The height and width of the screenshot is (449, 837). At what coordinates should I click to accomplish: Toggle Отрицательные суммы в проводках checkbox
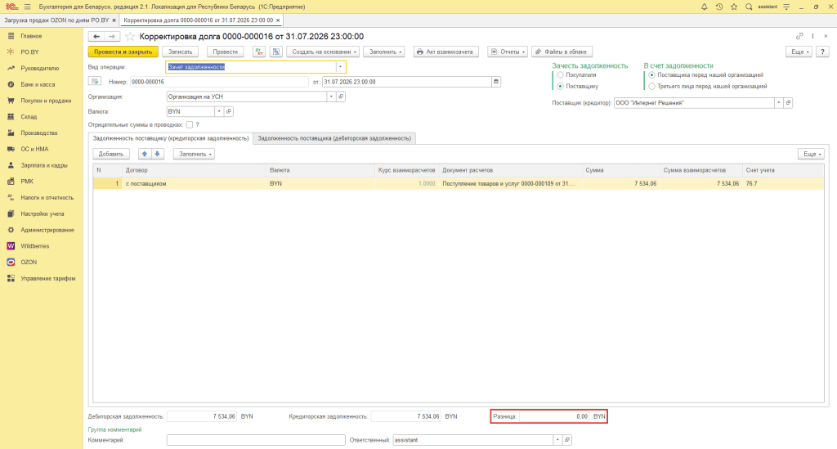pos(190,124)
